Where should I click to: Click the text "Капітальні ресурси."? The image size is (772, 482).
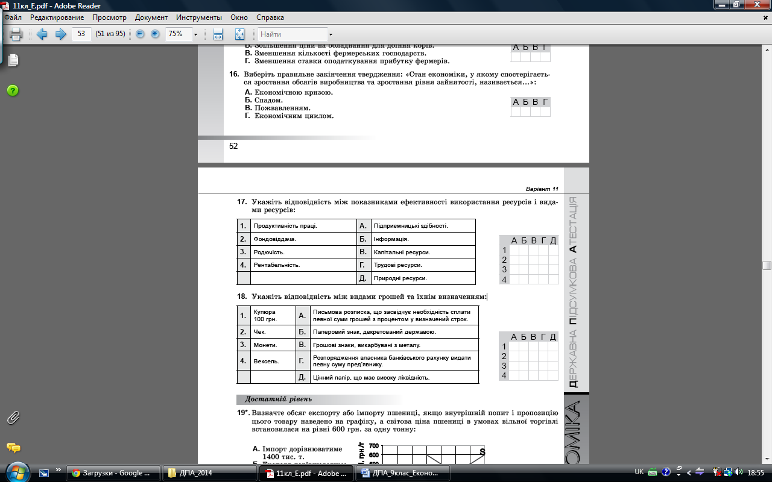tap(402, 252)
